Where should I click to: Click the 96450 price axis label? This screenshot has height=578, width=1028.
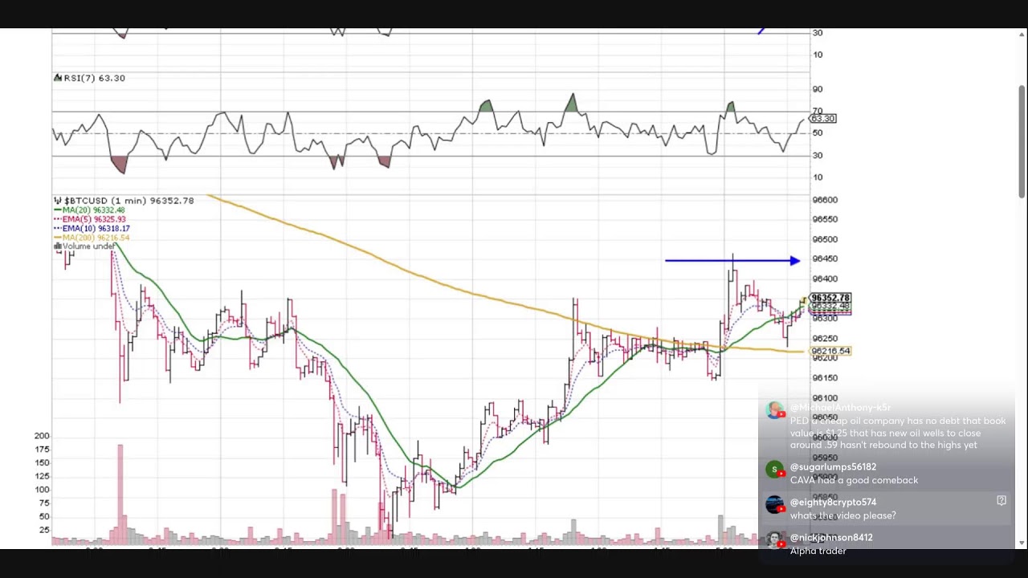(x=825, y=258)
